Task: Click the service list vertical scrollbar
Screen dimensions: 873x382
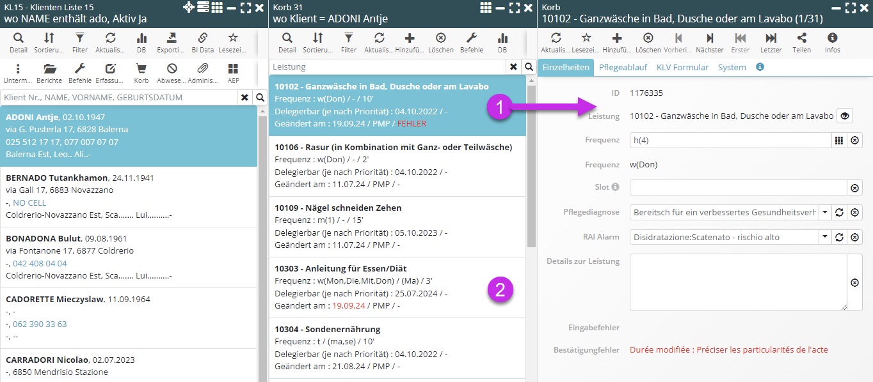Action: 531,166
